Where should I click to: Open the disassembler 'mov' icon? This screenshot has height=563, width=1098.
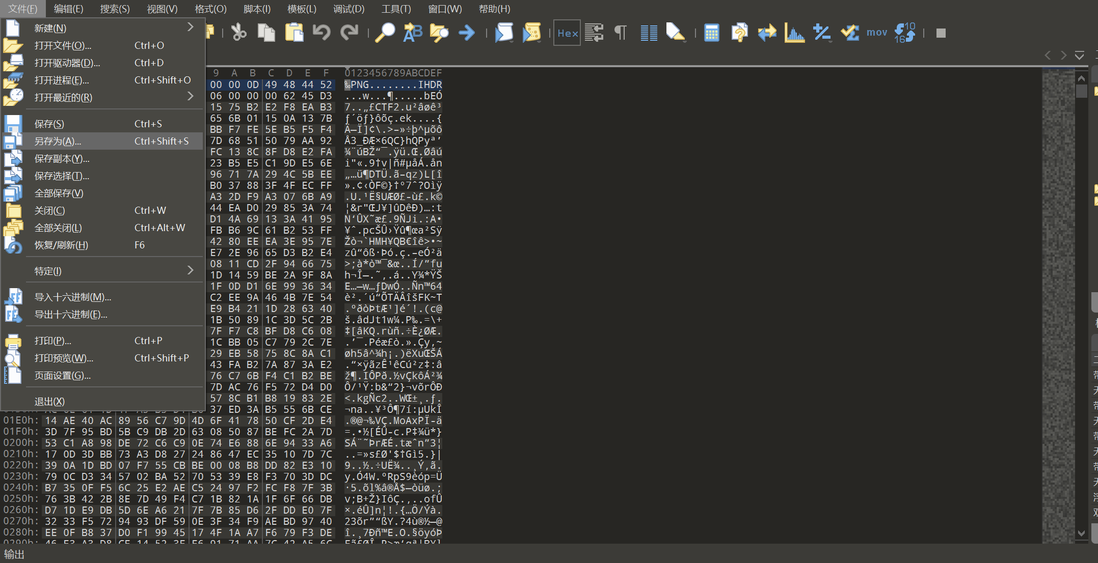pos(876,33)
